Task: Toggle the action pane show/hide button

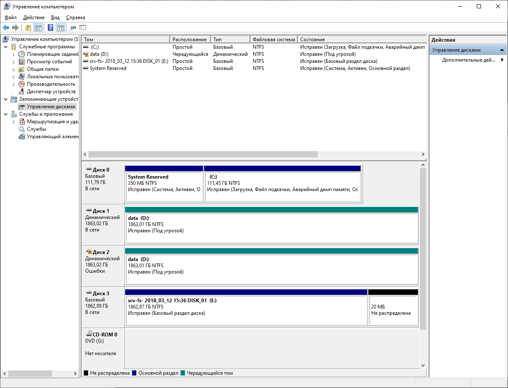Action: (x=61, y=28)
